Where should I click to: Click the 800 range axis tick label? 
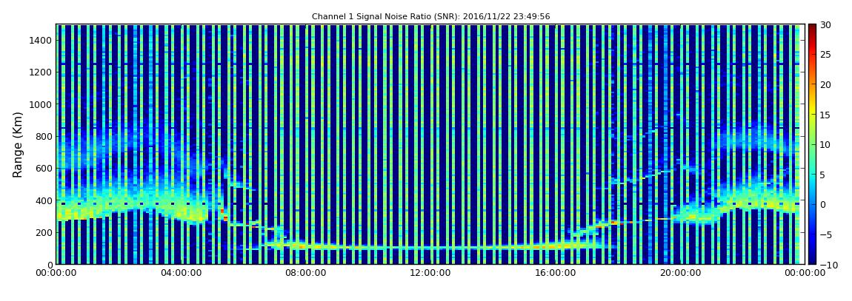pos(44,136)
